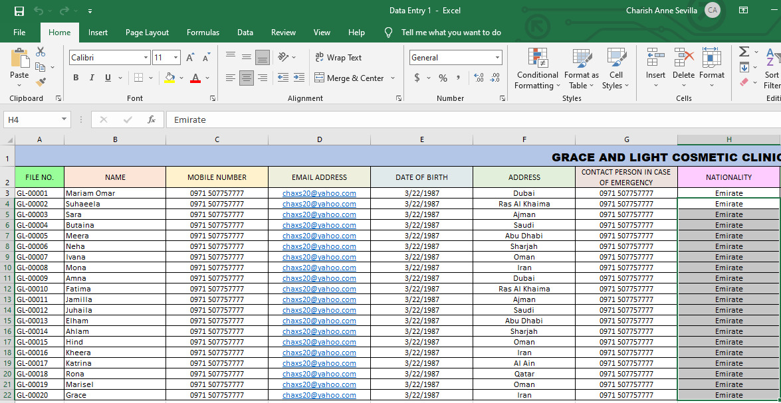Click the AutoSum sigma icon

(744, 52)
